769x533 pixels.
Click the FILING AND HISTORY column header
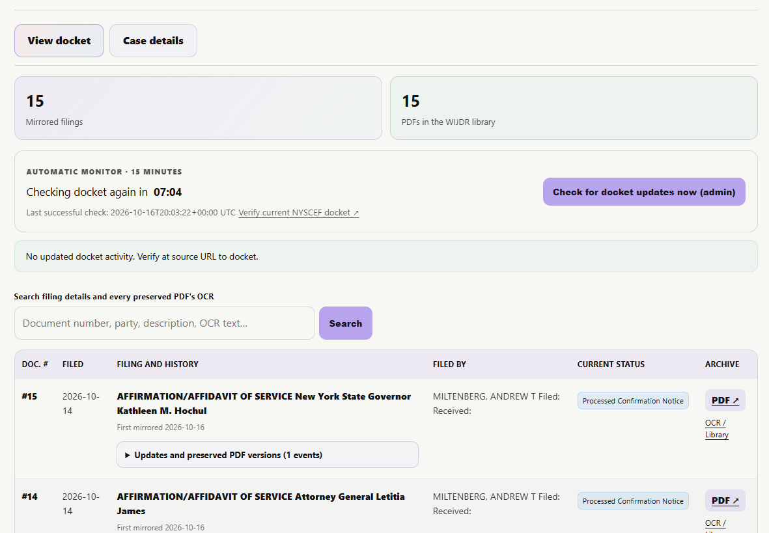tap(158, 364)
